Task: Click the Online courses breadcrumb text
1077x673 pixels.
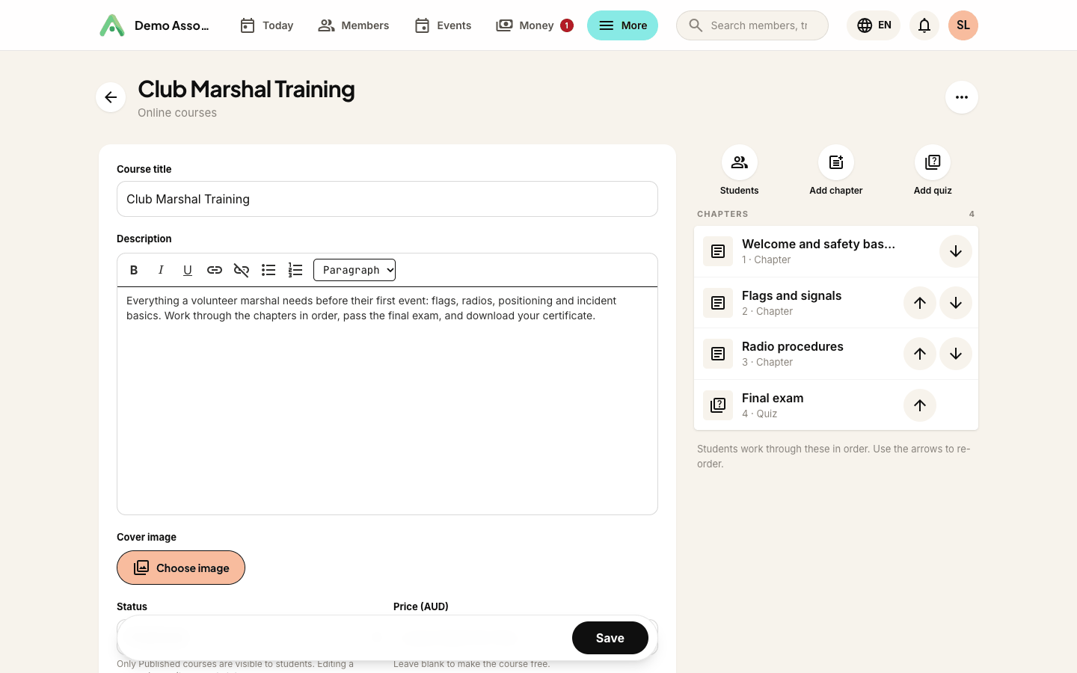Action: [177, 113]
